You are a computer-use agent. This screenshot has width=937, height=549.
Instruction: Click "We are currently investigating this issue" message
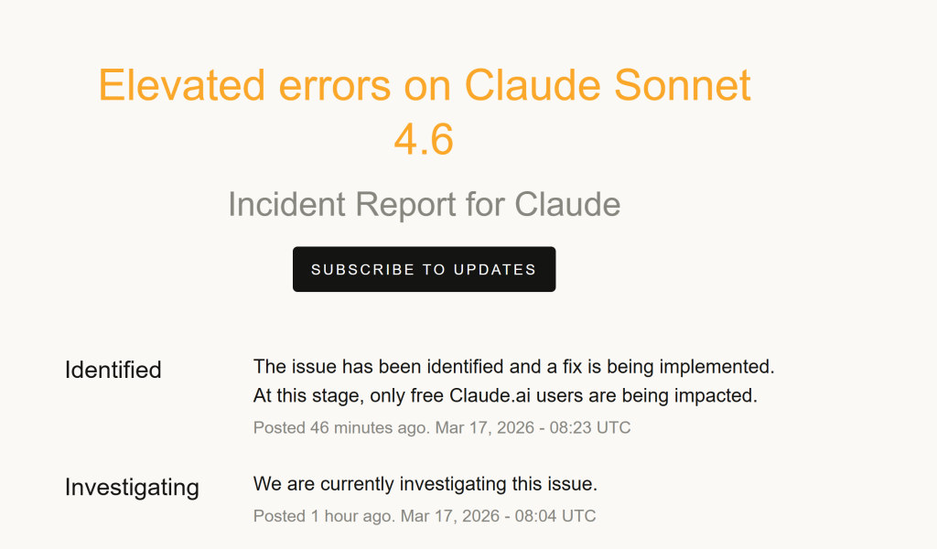[x=425, y=483]
